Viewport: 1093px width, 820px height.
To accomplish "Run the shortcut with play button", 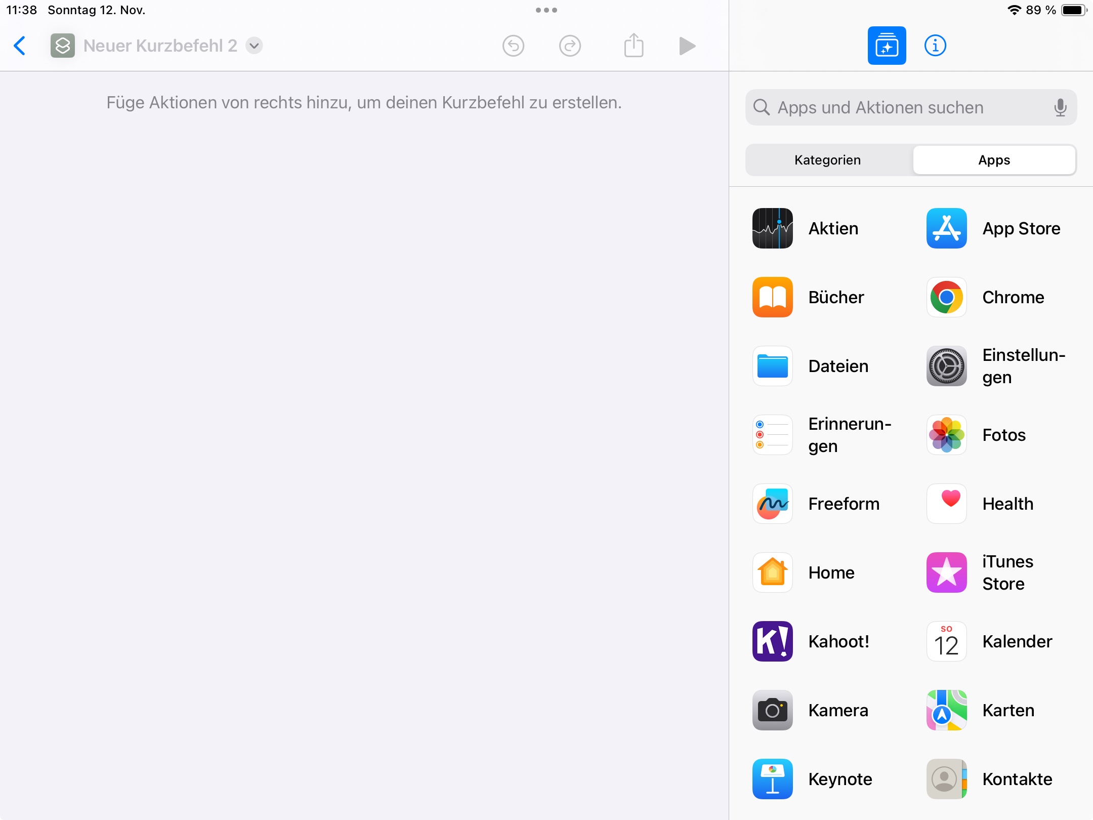I will pos(687,46).
